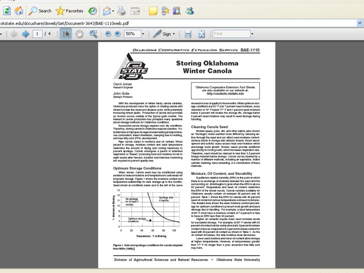The image size is (364, 273).
Task: Click the yellow sticky note toolbar icon
Action: 153,11
